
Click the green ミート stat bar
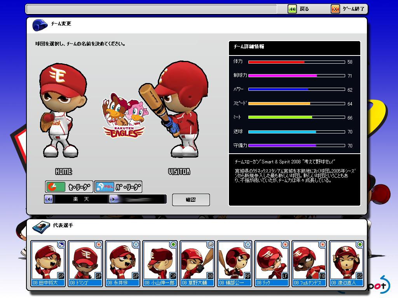(297, 117)
